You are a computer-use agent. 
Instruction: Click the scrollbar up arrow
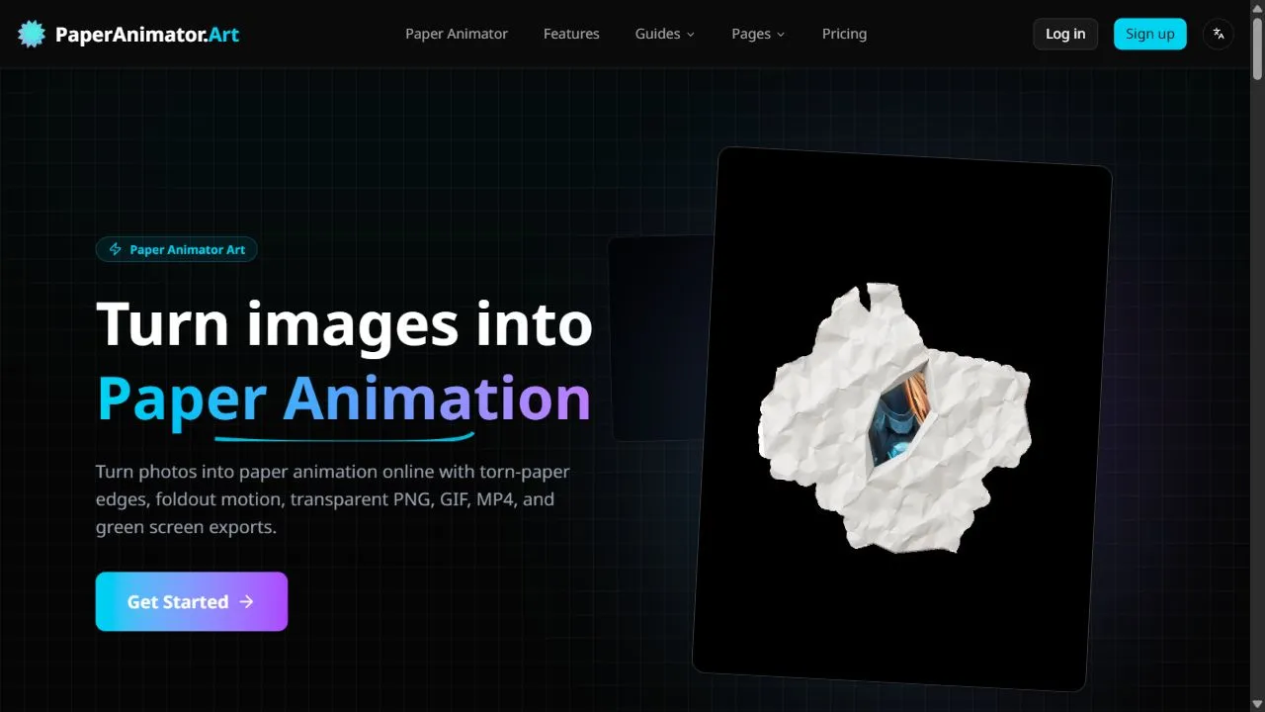(1257, 8)
